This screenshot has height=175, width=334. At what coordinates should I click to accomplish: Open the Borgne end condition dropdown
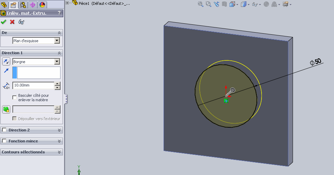[57, 62]
